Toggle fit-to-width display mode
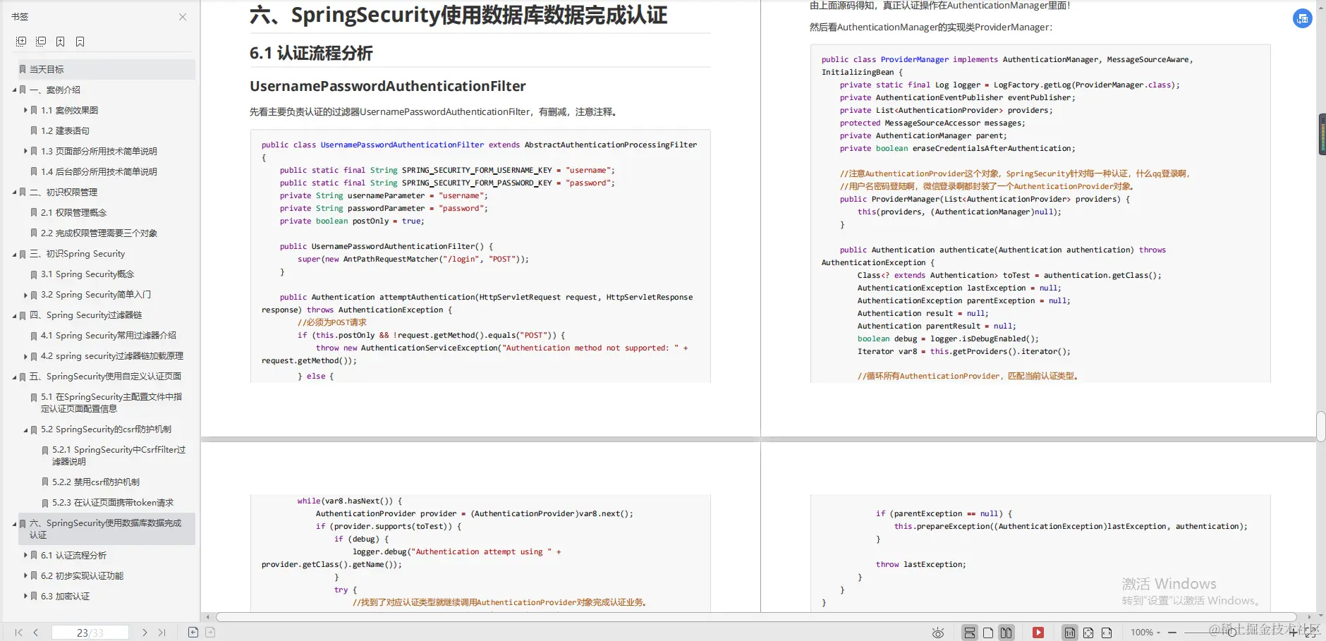The height and width of the screenshot is (641, 1326). (1107, 632)
